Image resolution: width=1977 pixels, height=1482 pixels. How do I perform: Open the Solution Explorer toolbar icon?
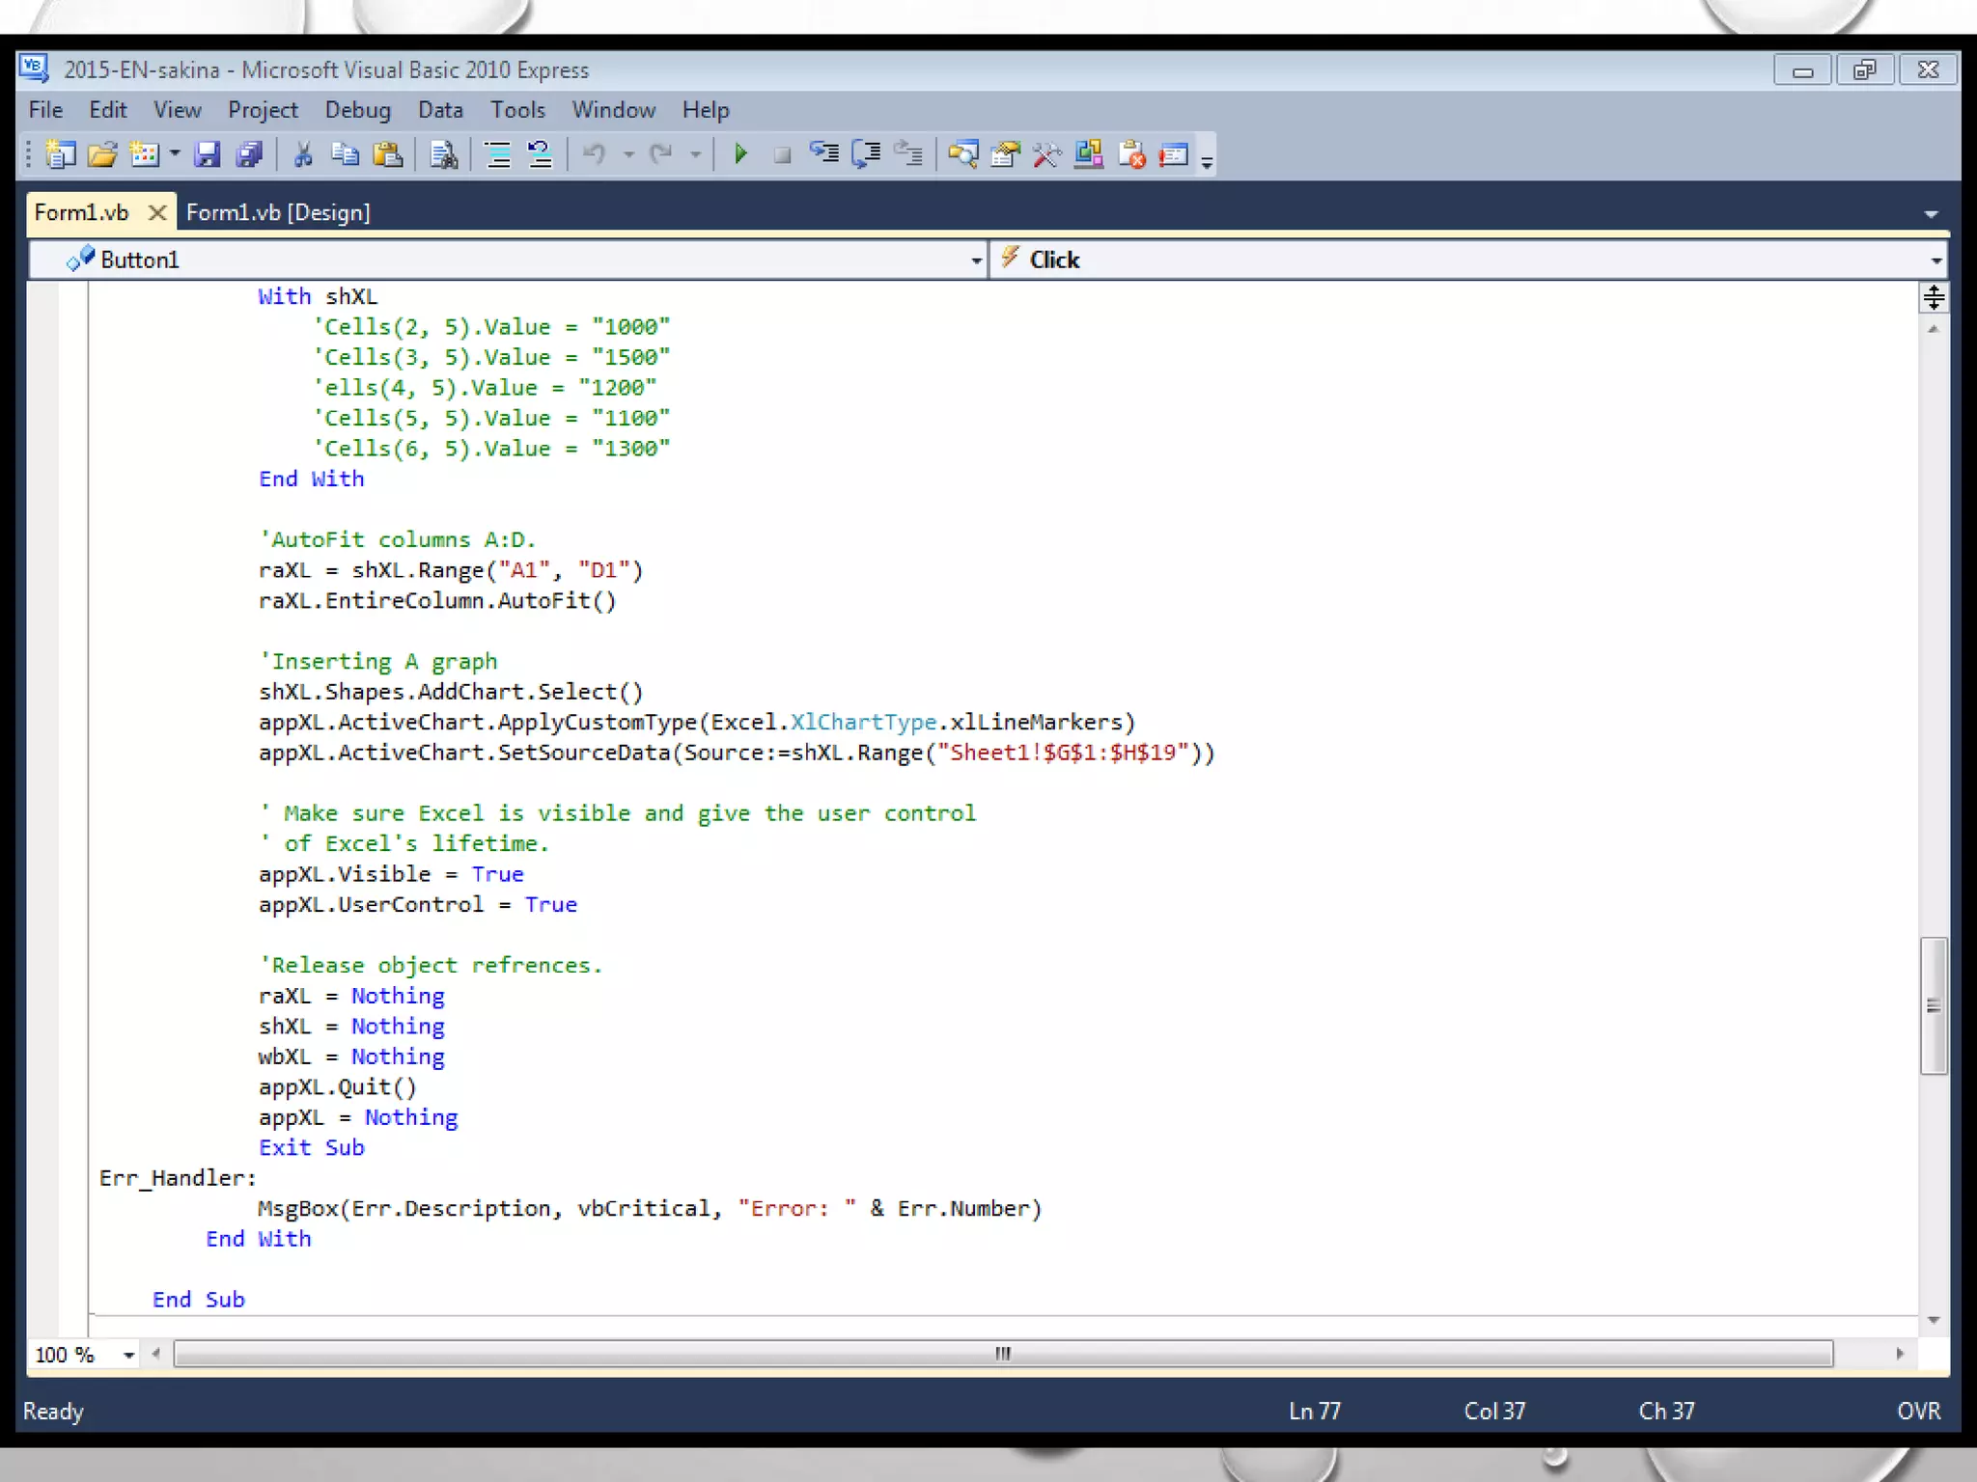962,154
